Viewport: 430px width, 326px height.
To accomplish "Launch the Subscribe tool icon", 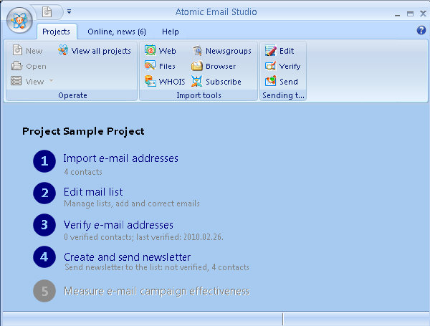I will tap(196, 81).
